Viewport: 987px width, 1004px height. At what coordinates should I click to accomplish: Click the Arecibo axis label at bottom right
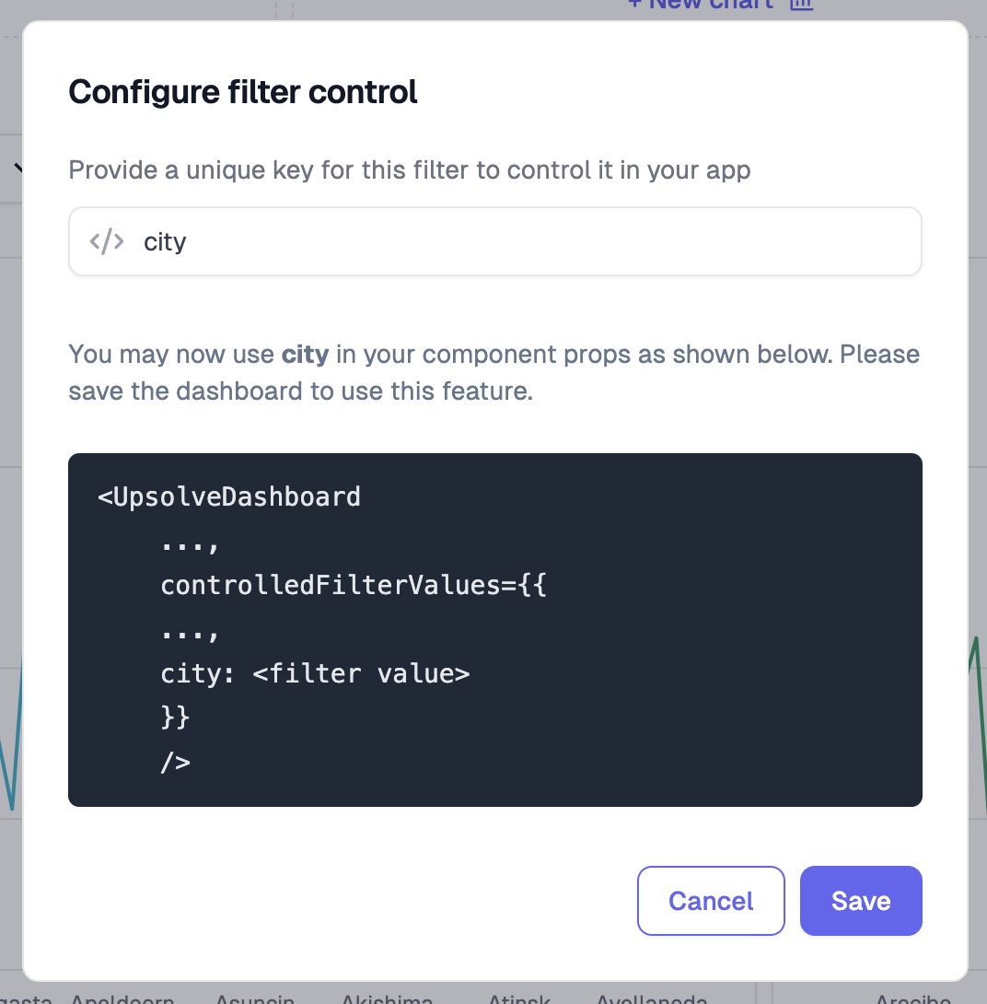[913, 998]
